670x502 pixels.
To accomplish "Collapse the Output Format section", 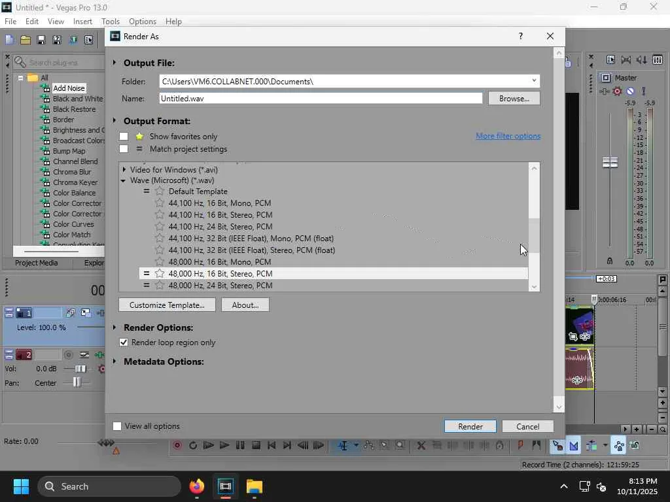I will pos(115,121).
